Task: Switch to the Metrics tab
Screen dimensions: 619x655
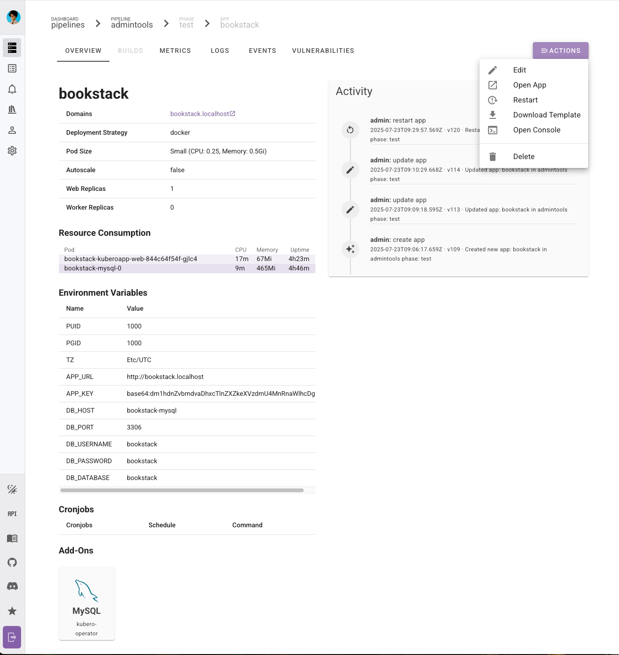Action: pos(175,51)
